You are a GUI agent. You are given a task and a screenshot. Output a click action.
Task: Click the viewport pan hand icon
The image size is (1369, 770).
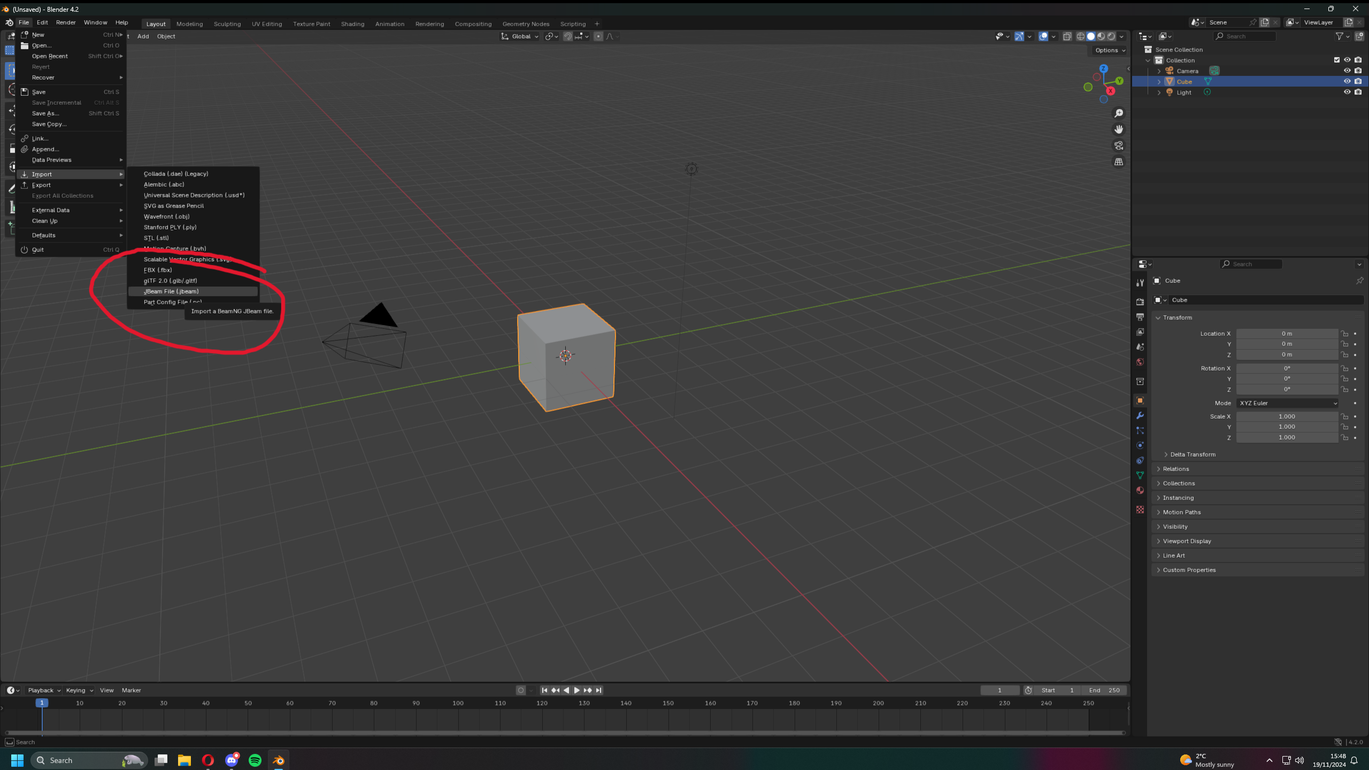pyautogui.click(x=1118, y=129)
